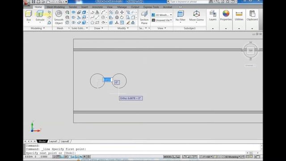
Task: Open the annotation scale dropdown in status bar
Action: pos(206,157)
